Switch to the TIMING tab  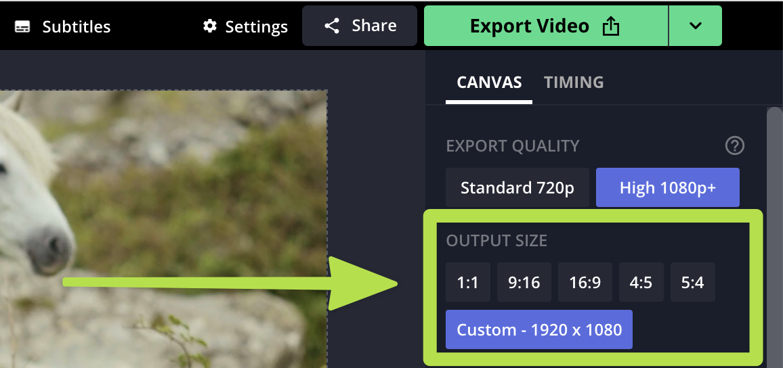pos(574,83)
